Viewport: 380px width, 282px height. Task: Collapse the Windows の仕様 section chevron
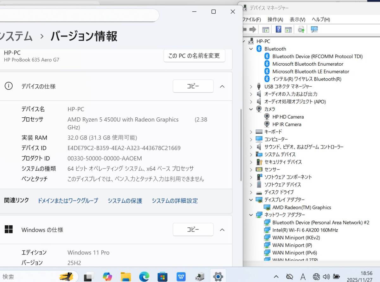(222, 230)
